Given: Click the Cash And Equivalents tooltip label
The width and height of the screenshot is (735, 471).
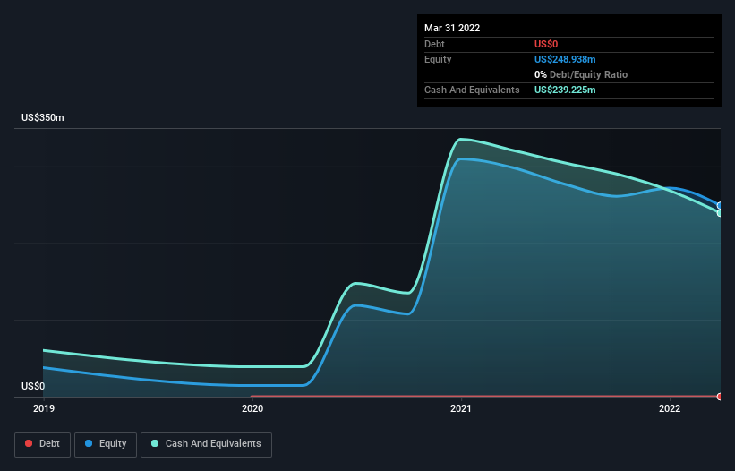Looking at the screenshot, I should click(x=472, y=90).
